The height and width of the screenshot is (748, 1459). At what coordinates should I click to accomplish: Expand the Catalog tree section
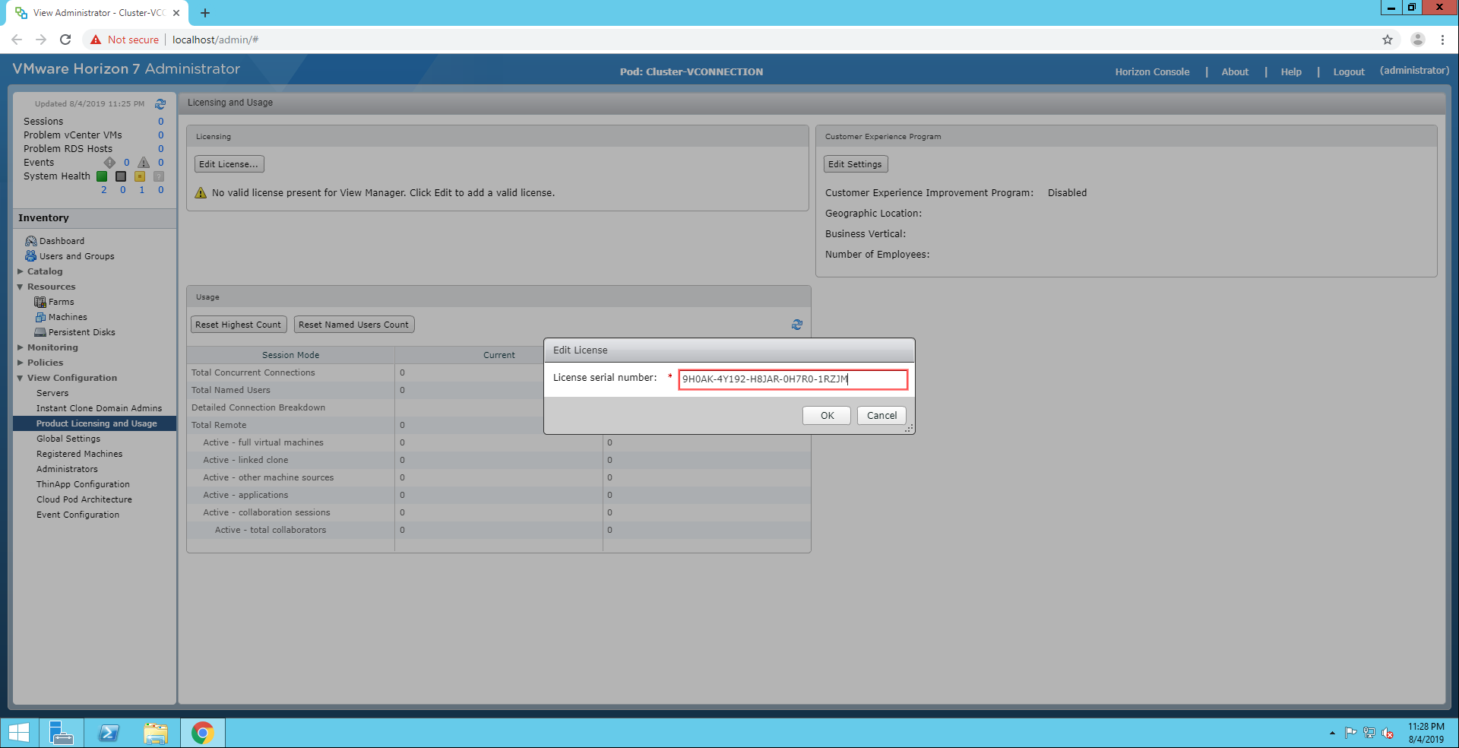click(x=21, y=271)
